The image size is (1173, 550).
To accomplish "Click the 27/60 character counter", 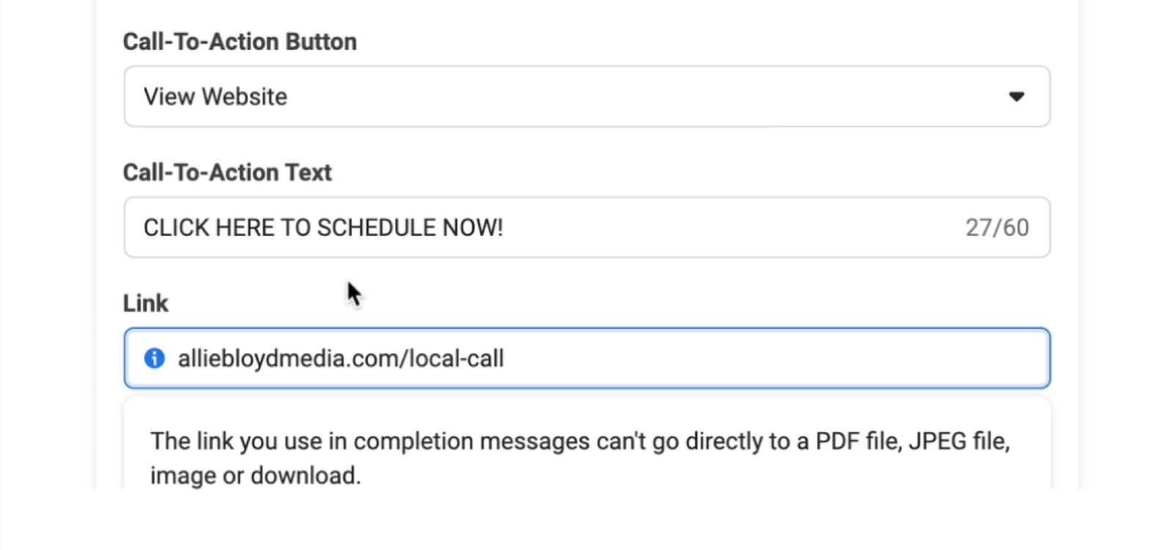I will [x=996, y=228].
